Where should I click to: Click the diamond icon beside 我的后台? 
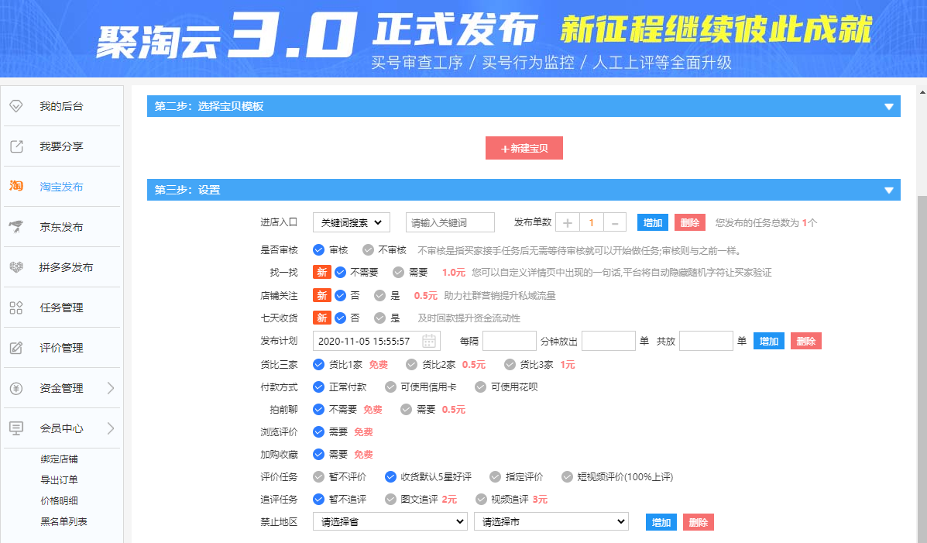(x=16, y=106)
